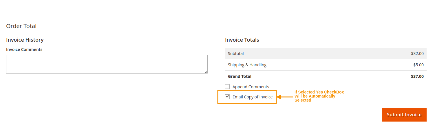Click the Shipping & Handling row label
The width and height of the screenshot is (435, 134).
coord(247,65)
